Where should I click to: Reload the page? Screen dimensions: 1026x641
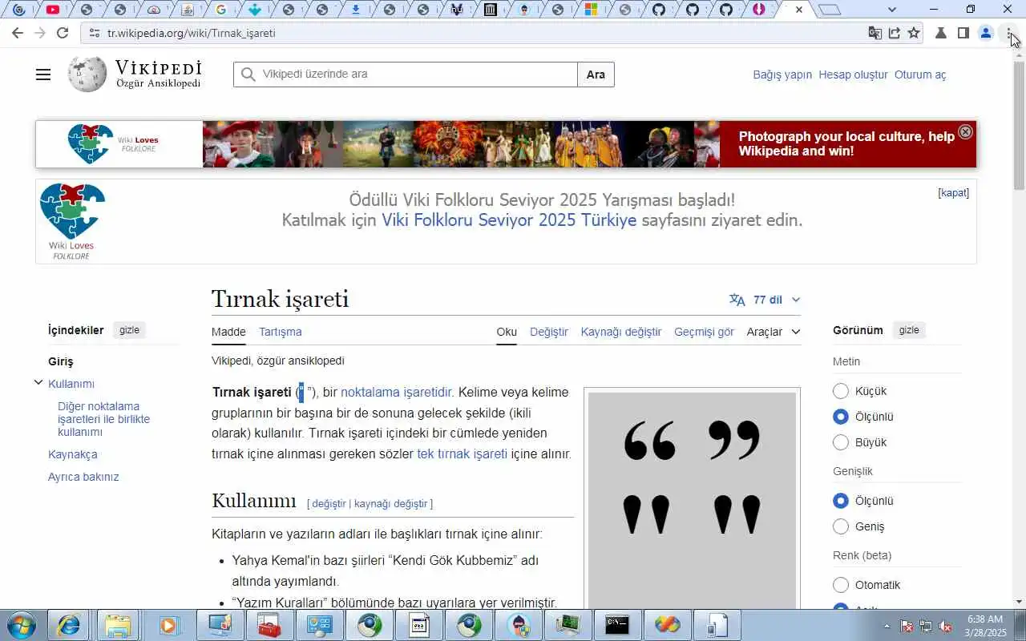(x=63, y=33)
